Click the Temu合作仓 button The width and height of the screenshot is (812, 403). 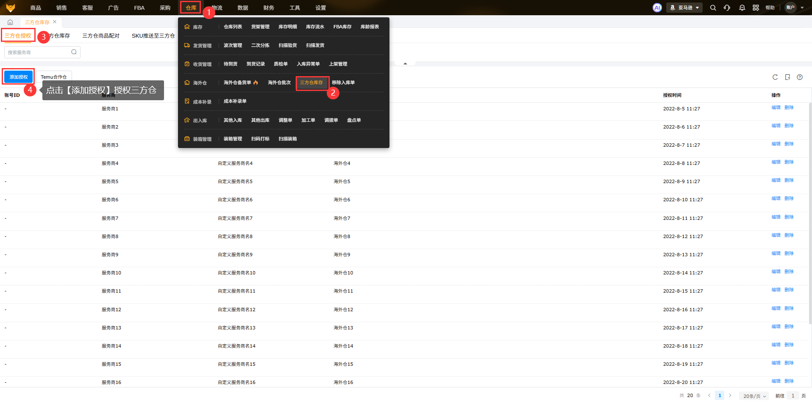click(x=54, y=77)
